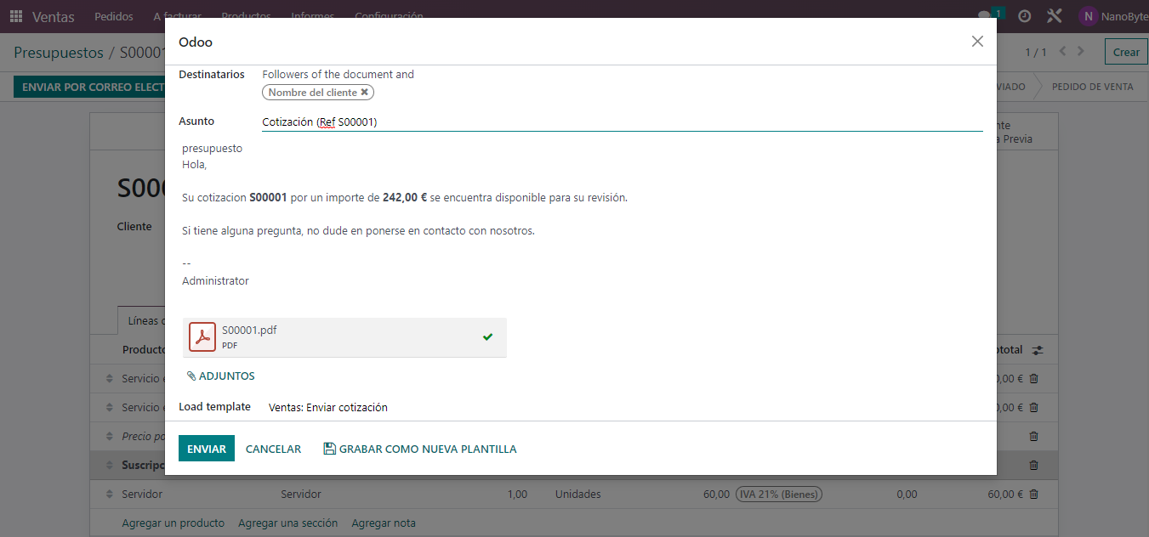Click Agregar nota link
The height and width of the screenshot is (537, 1149).
(384, 523)
